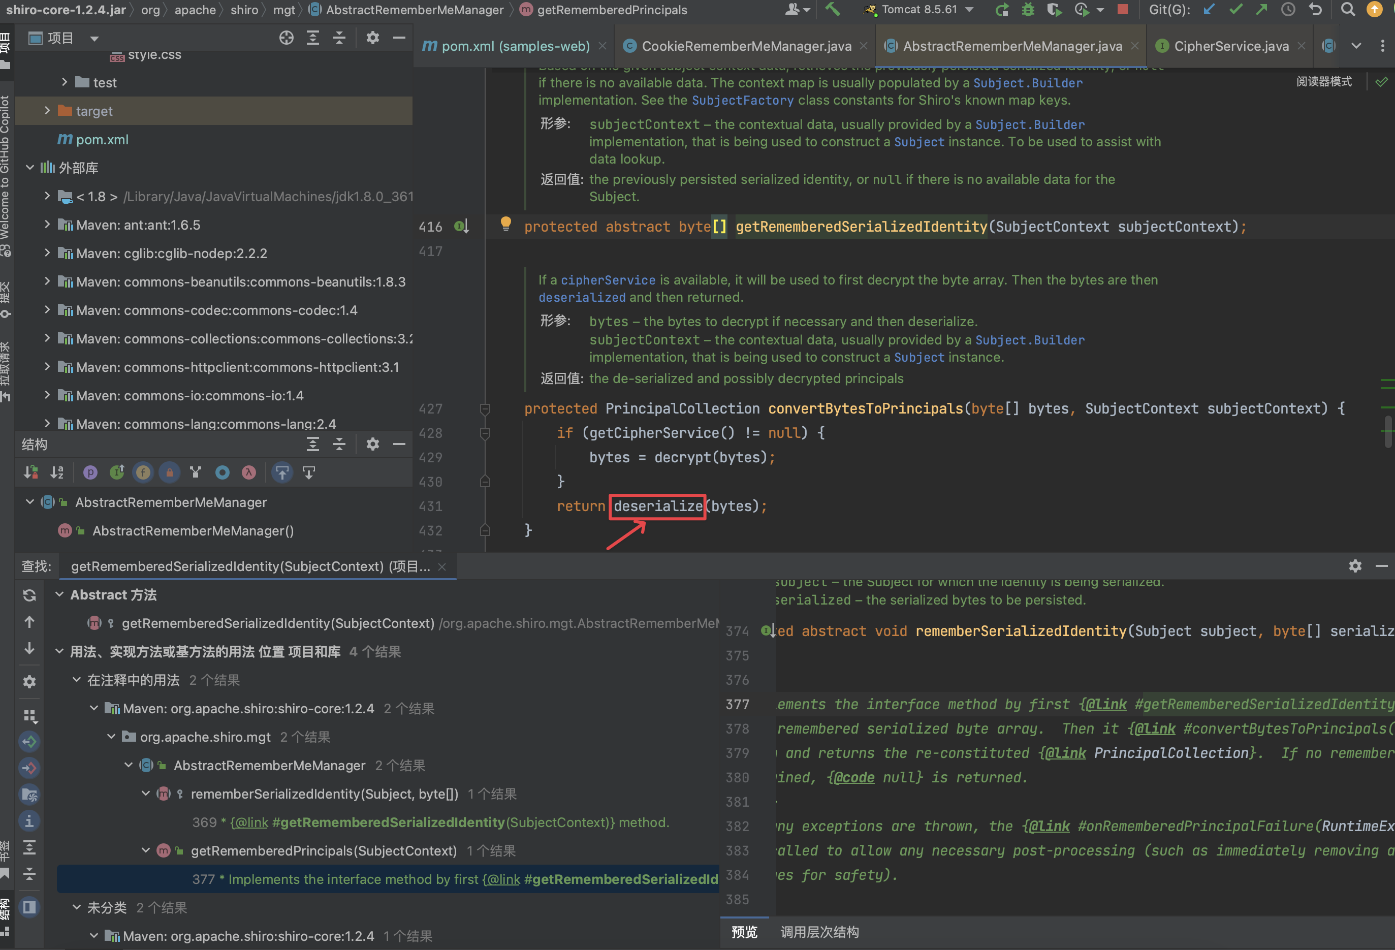Close the AbstractRememberMeManager.java tab

(x=1134, y=46)
